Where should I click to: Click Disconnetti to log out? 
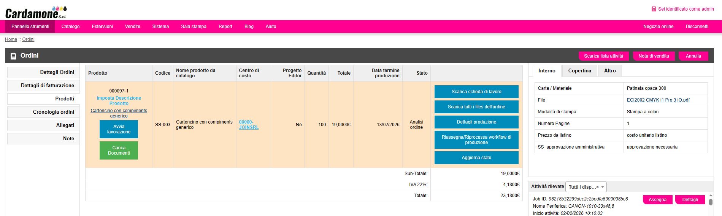pos(697,27)
